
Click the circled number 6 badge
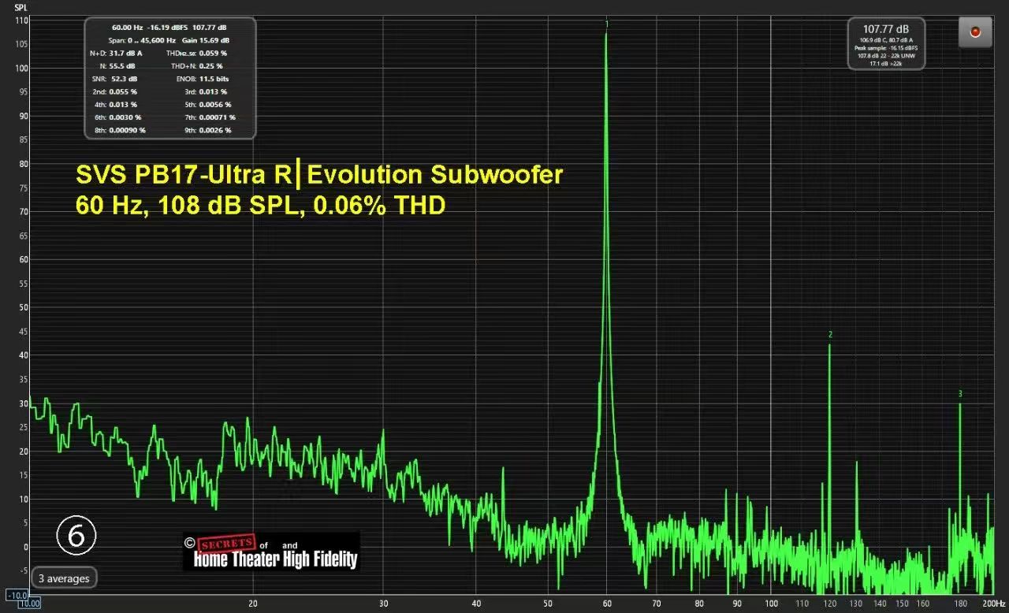[76, 535]
